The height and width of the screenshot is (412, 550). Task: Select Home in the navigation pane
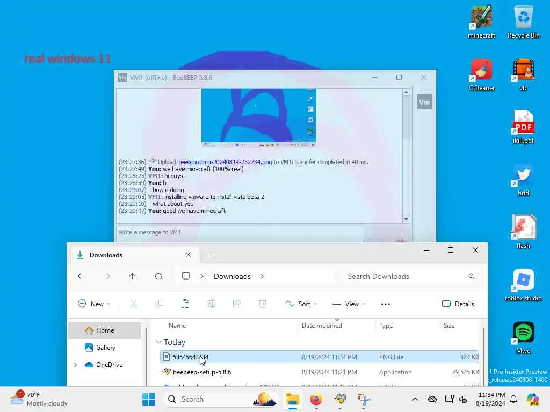pos(105,330)
